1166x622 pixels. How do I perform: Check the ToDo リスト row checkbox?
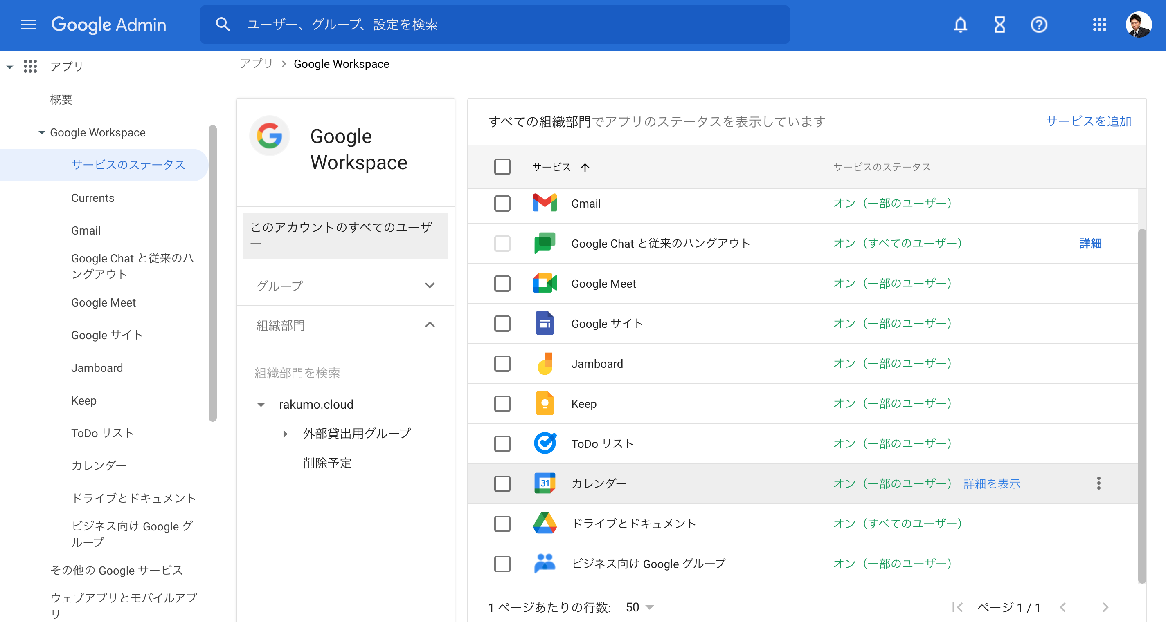pos(502,443)
